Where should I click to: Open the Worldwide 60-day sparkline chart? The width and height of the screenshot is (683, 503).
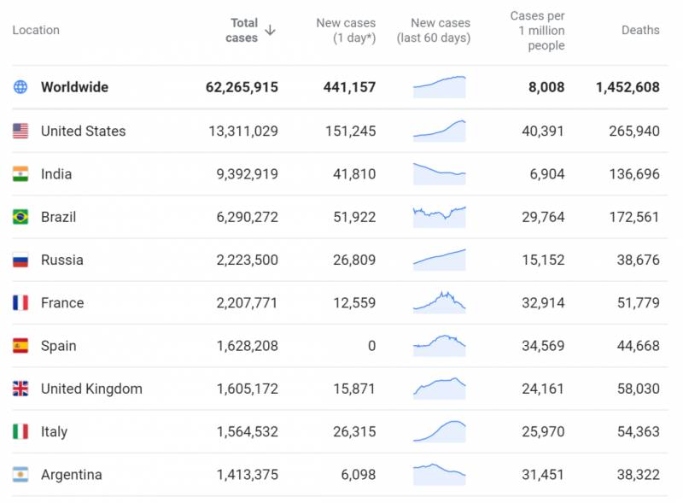click(x=440, y=86)
